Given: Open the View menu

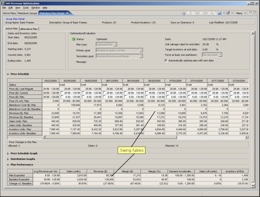Looking at the screenshot, I should coord(18,8).
